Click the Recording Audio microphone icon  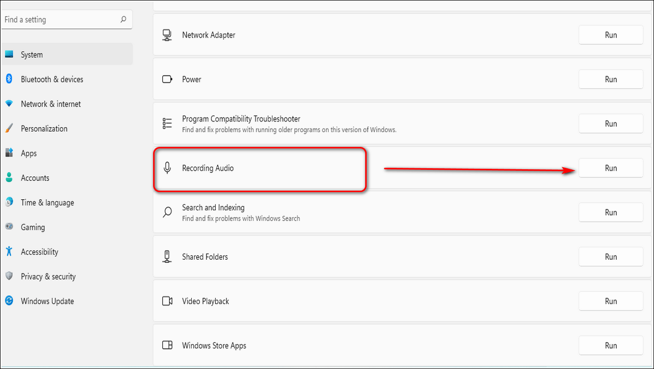[167, 168]
